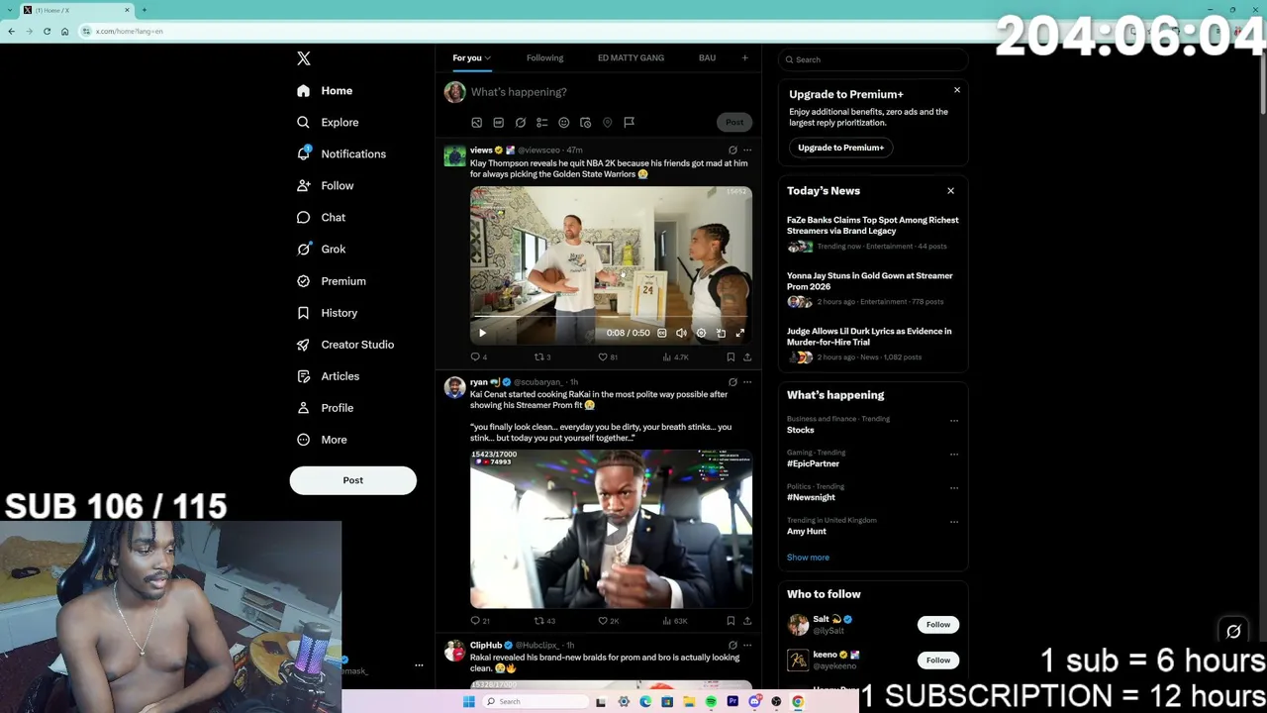1267x713 pixels.
Task: Open Yonna Jay Streamer Prom news story
Action: click(x=870, y=281)
